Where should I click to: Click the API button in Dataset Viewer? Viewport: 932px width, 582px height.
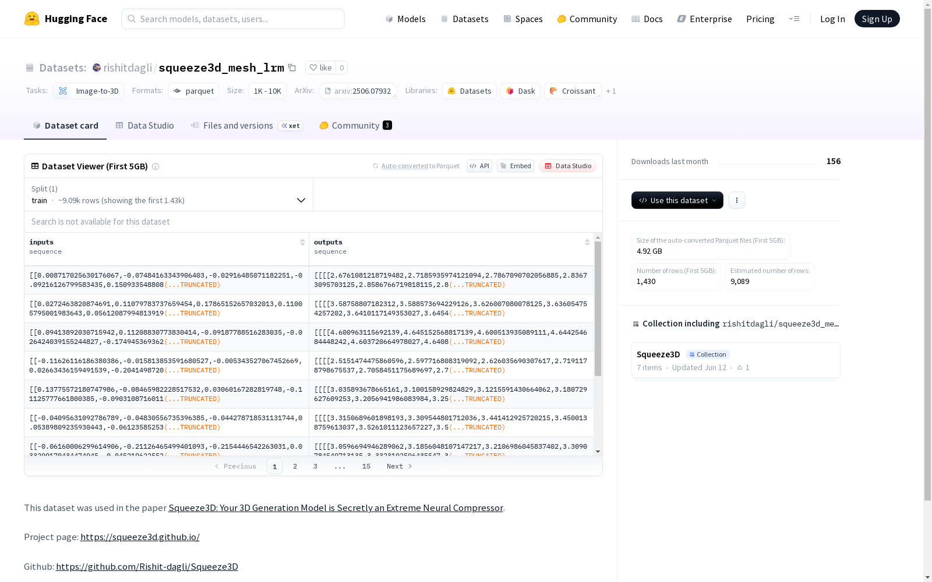[x=479, y=166]
